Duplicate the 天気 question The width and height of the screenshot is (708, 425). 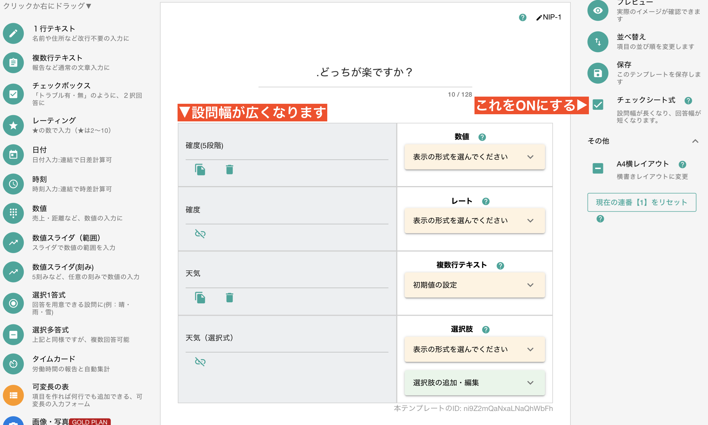pyautogui.click(x=200, y=298)
